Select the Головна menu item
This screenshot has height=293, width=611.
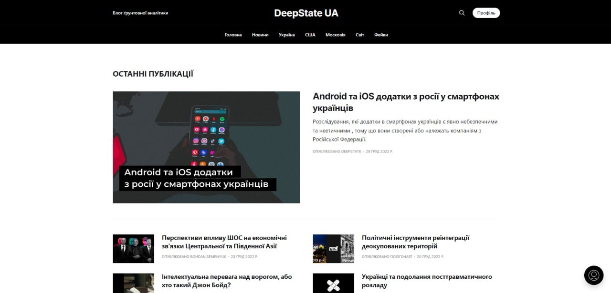(x=233, y=35)
